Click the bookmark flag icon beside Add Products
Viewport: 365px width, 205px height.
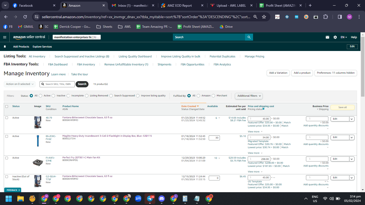coord(5,47)
